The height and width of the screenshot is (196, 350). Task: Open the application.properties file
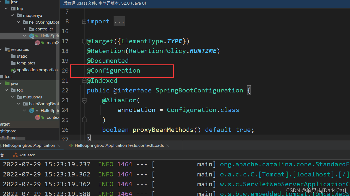click(x=37, y=70)
